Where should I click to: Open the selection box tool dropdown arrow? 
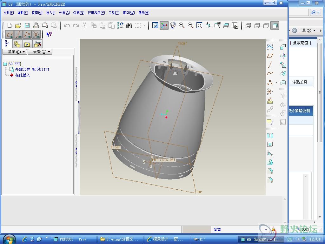coord(144,25)
